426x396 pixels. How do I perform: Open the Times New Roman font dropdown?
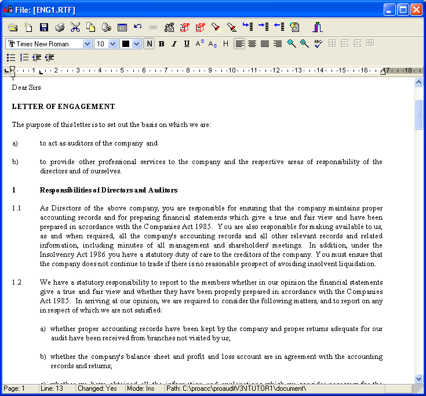click(87, 43)
